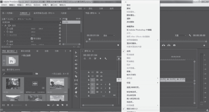Open 序列 01 * 01.JPG clip dropdown
Image resolution: width=209 pixels, height=112 pixels.
[16, 19]
